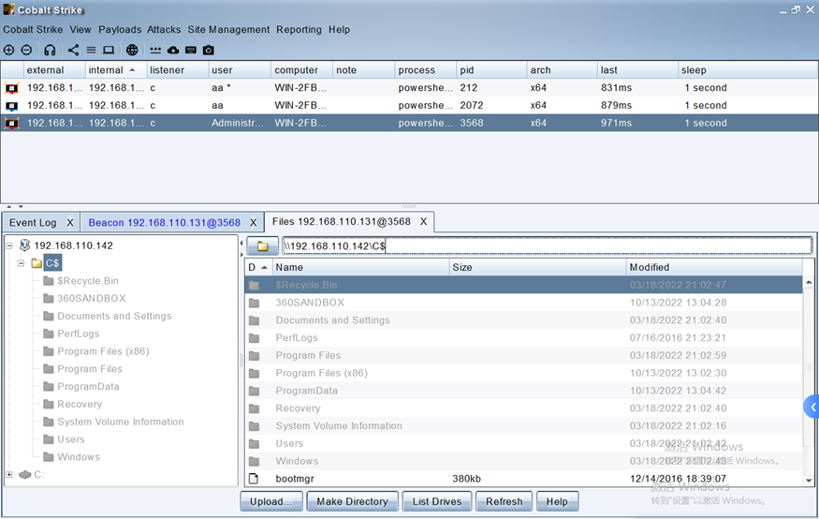The image size is (819, 519).
Task: Collapse the 192.168.110.142 tree node
Action: pos(9,245)
